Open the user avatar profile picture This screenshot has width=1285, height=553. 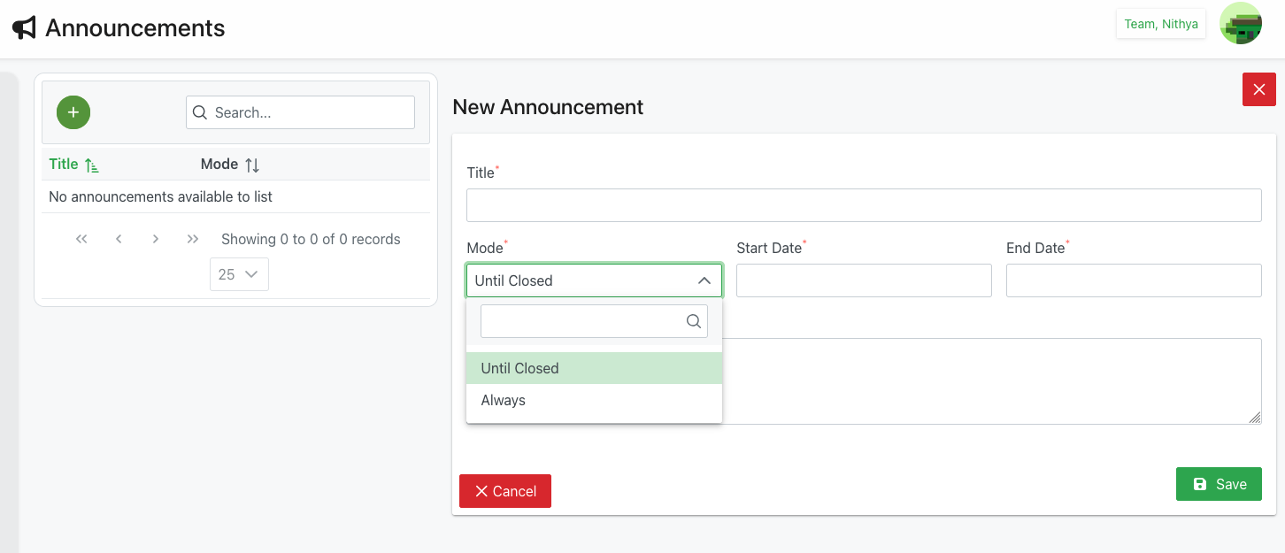click(1240, 24)
